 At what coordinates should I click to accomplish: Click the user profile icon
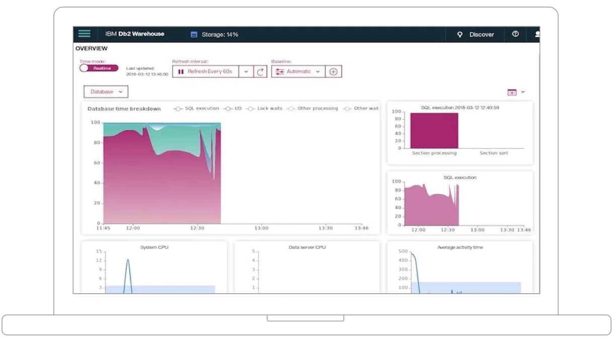pyautogui.click(x=537, y=34)
